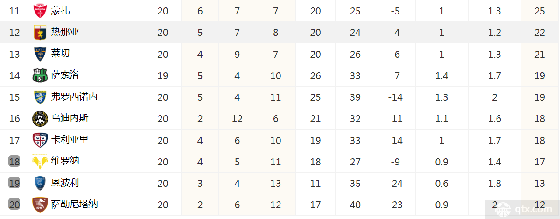Click the gray rank 19 badge

[14, 183]
